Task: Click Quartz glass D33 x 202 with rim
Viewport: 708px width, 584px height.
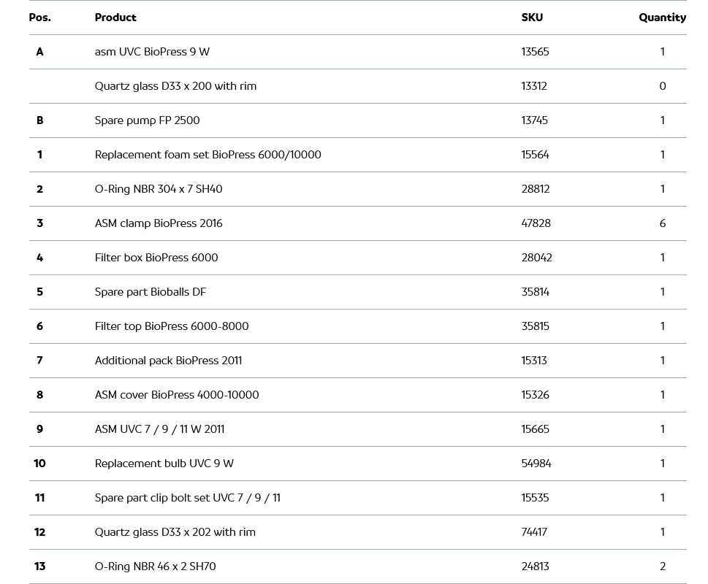Action: (x=175, y=532)
